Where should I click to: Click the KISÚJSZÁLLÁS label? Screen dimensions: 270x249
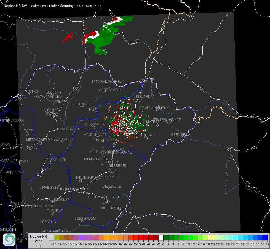[x=58, y=199]
